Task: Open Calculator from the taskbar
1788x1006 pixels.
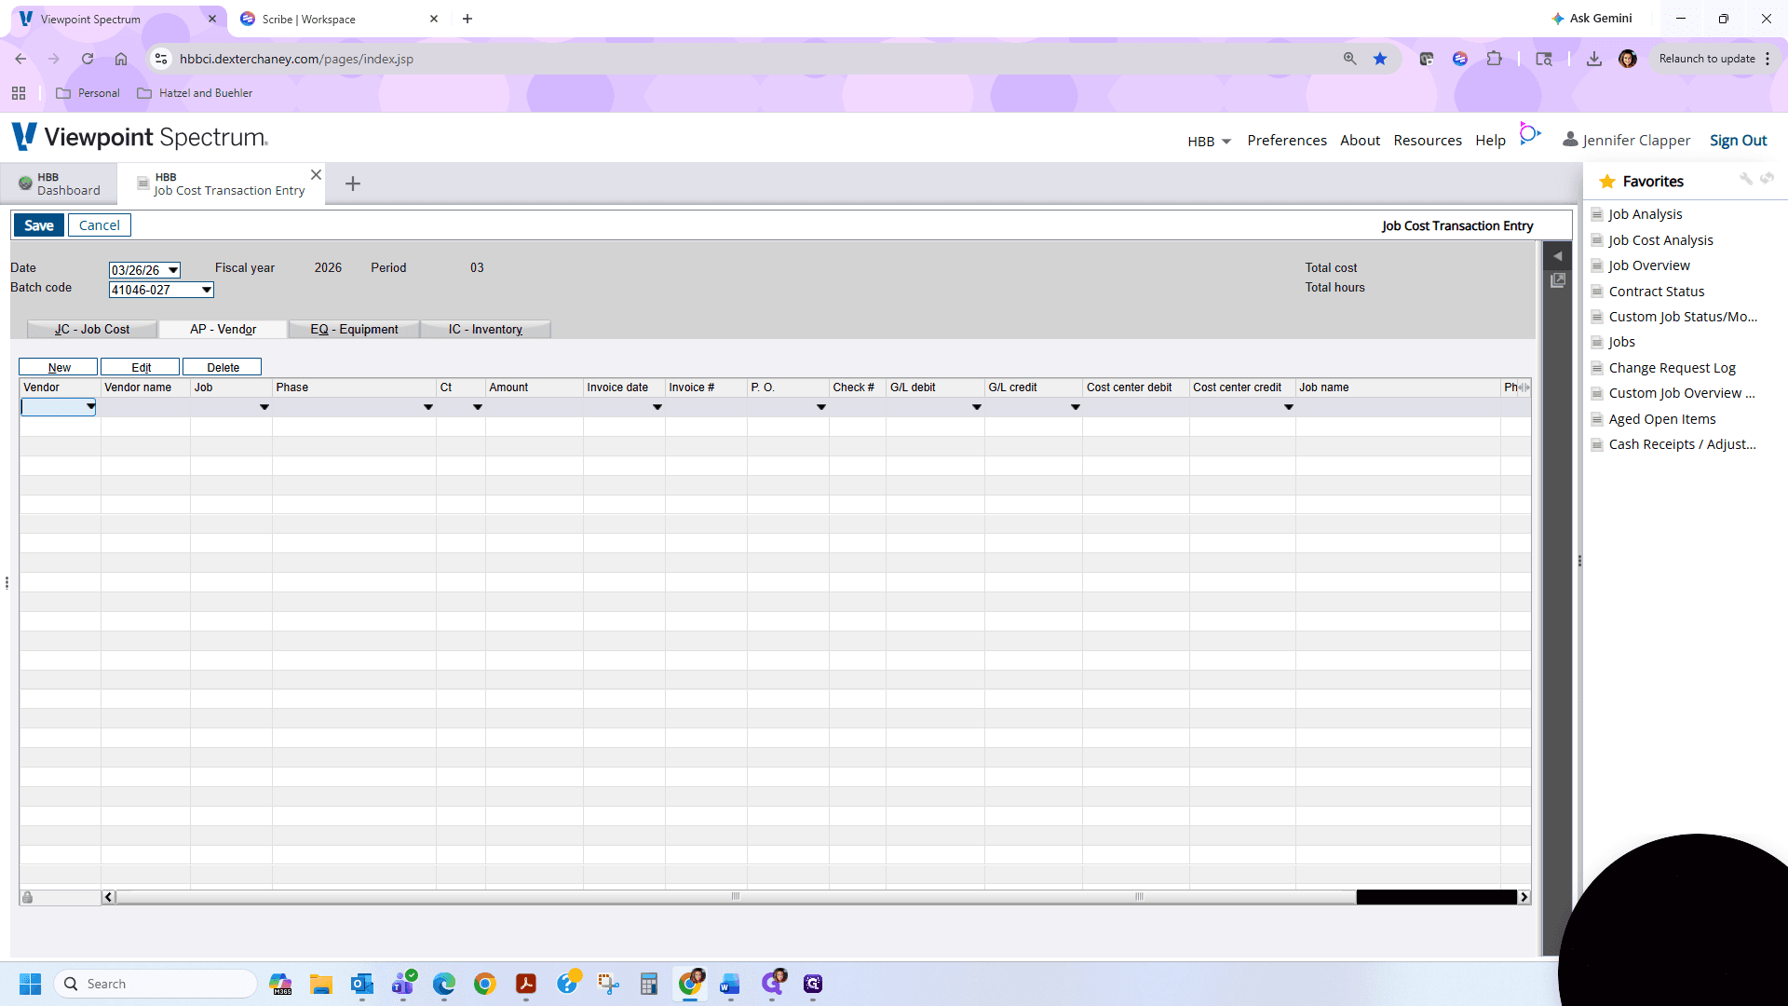Action: (x=649, y=984)
